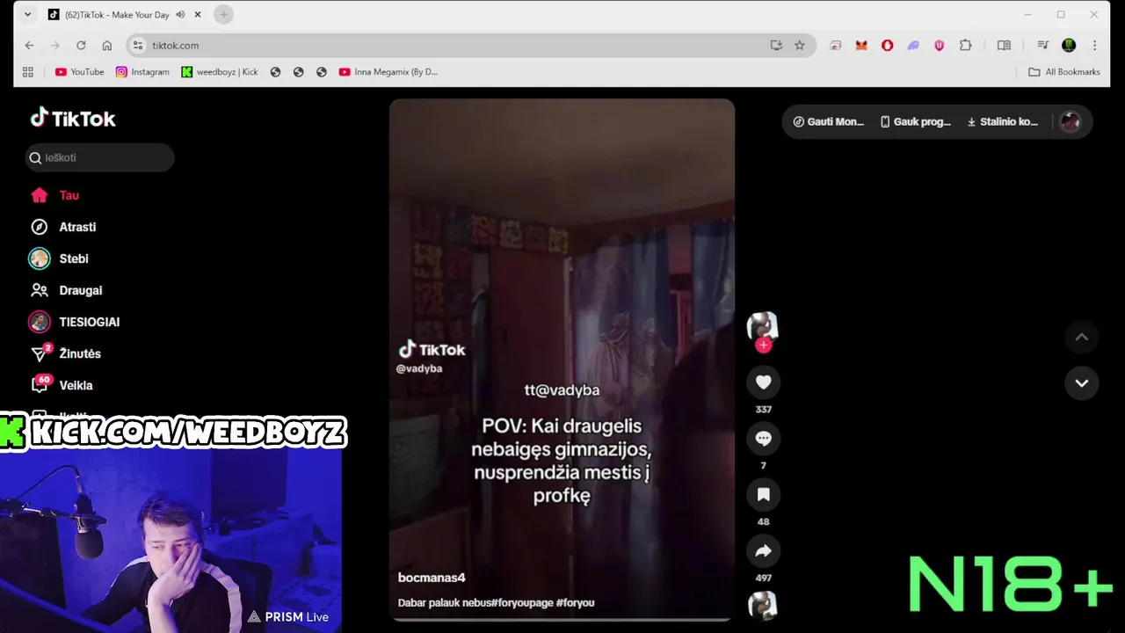Screen dimensions: 1125x633
Task: Click the #foryoupage hashtag
Action: click(x=523, y=602)
